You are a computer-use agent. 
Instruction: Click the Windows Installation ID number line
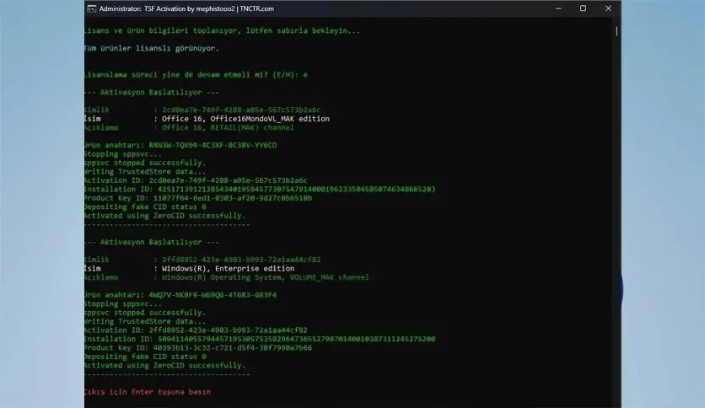pos(260,338)
